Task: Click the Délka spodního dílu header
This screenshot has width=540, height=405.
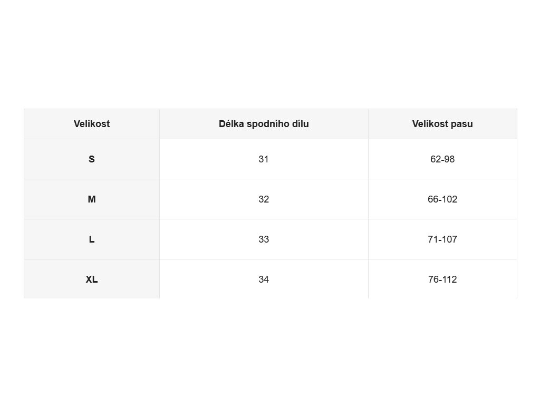Action: (x=264, y=124)
